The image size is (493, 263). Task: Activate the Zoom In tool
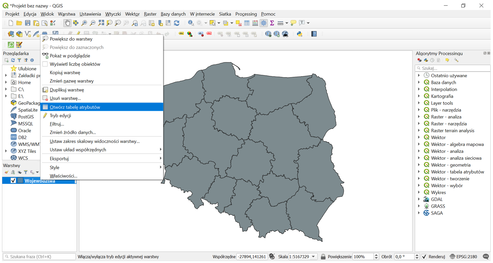coord(85,23)
